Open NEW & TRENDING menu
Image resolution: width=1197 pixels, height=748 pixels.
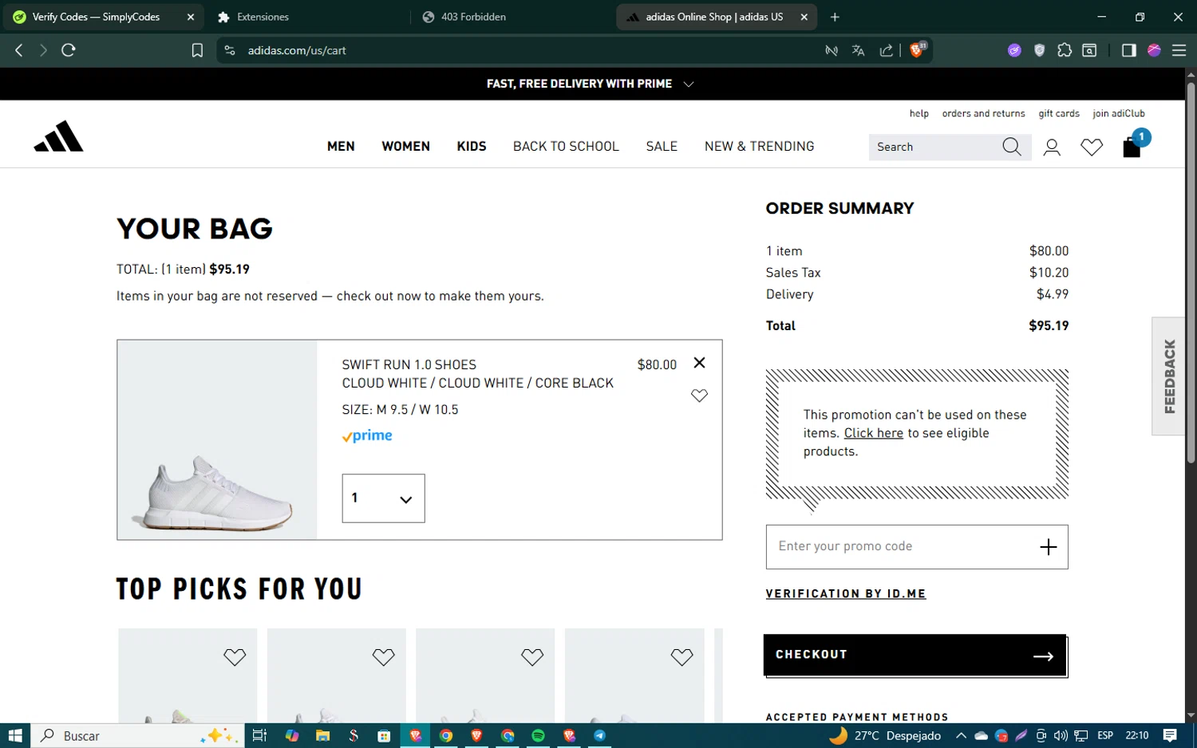click(759, 147)
